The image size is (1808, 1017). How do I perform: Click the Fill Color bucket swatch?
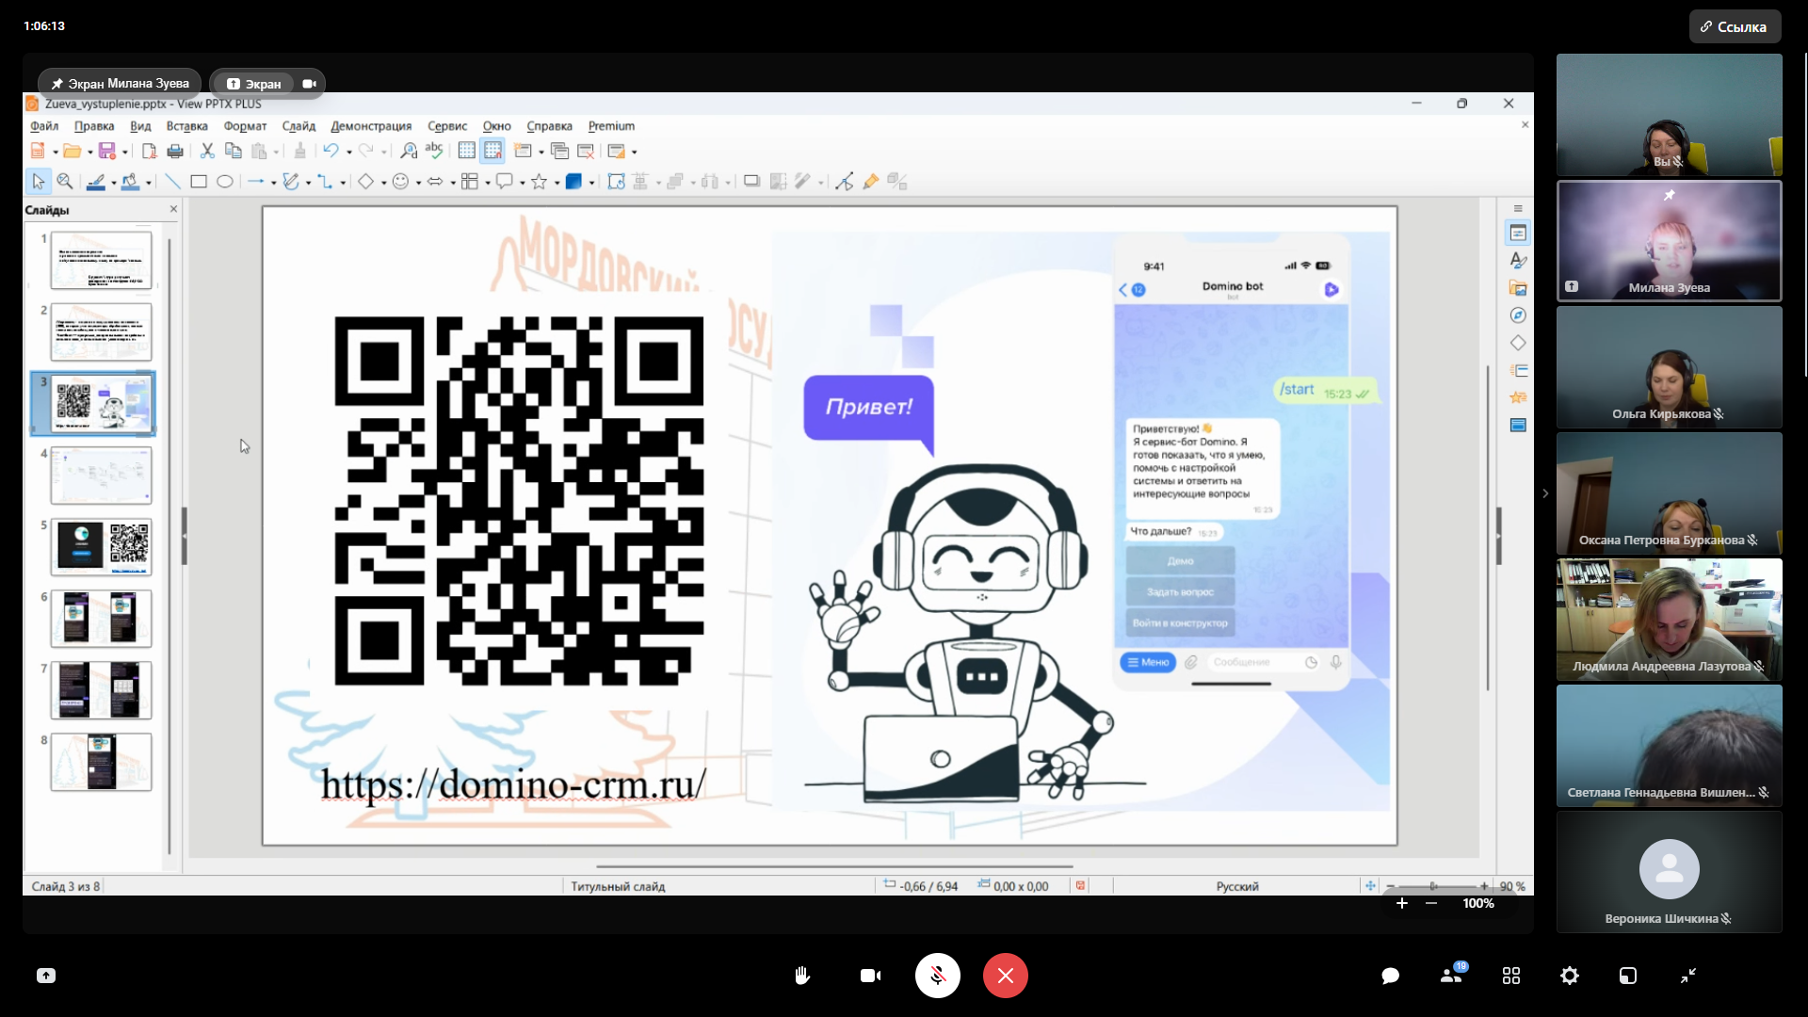click(x=130, y=182)
